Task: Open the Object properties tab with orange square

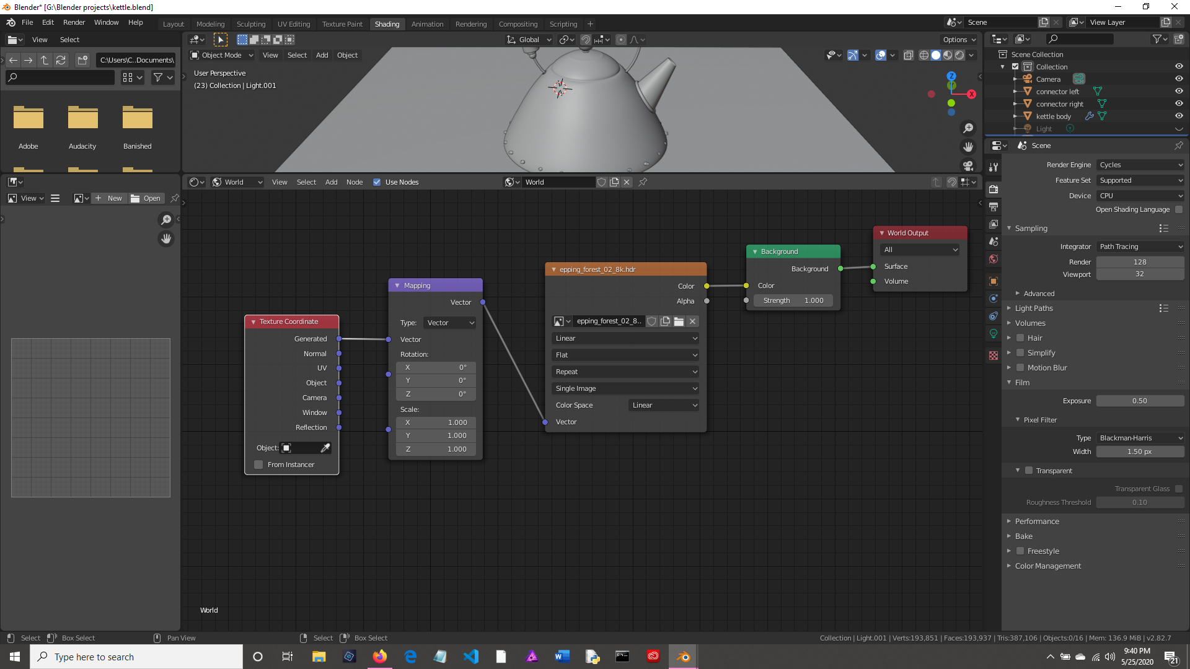Action: click(994, 281)
